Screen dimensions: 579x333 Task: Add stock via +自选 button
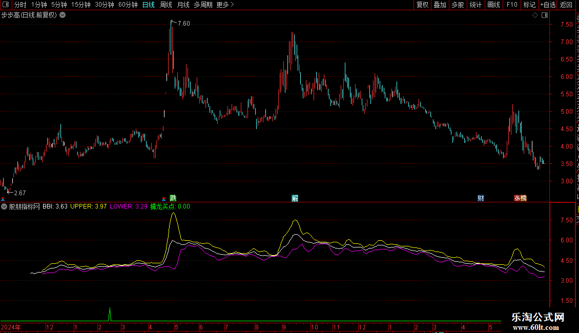548,5
